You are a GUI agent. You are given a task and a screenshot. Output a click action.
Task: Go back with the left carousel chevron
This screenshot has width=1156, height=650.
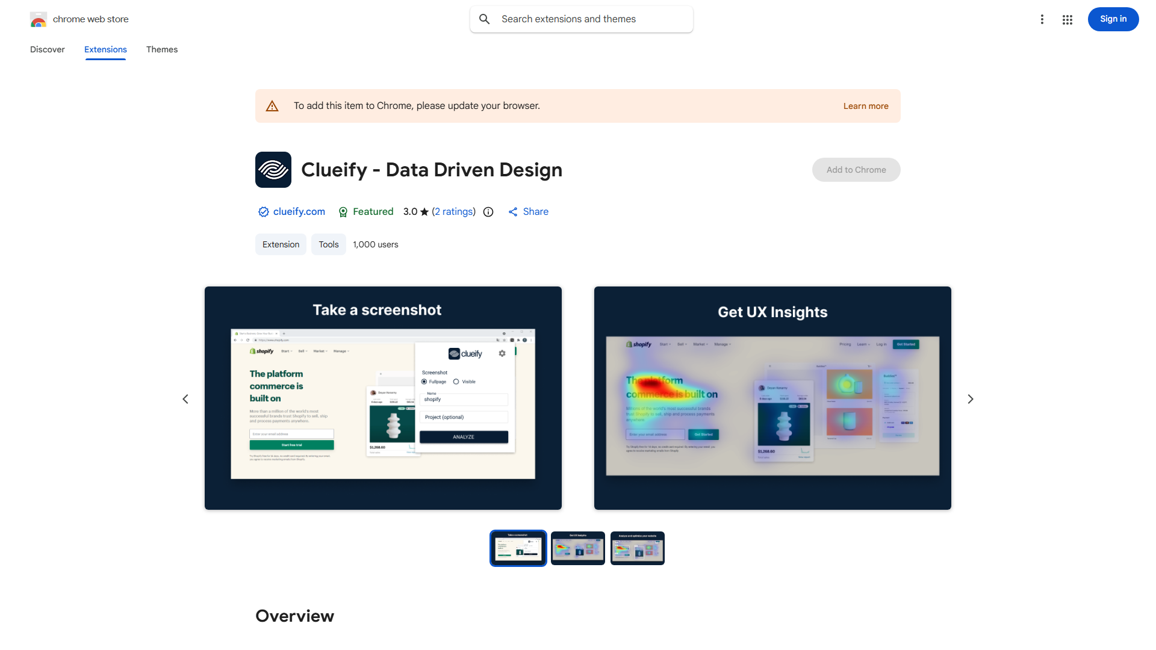point(185,398)
